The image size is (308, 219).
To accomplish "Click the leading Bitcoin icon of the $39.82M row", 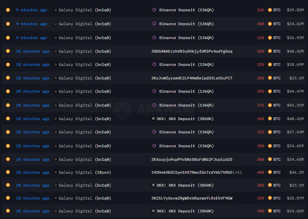I will pos(8,10).
